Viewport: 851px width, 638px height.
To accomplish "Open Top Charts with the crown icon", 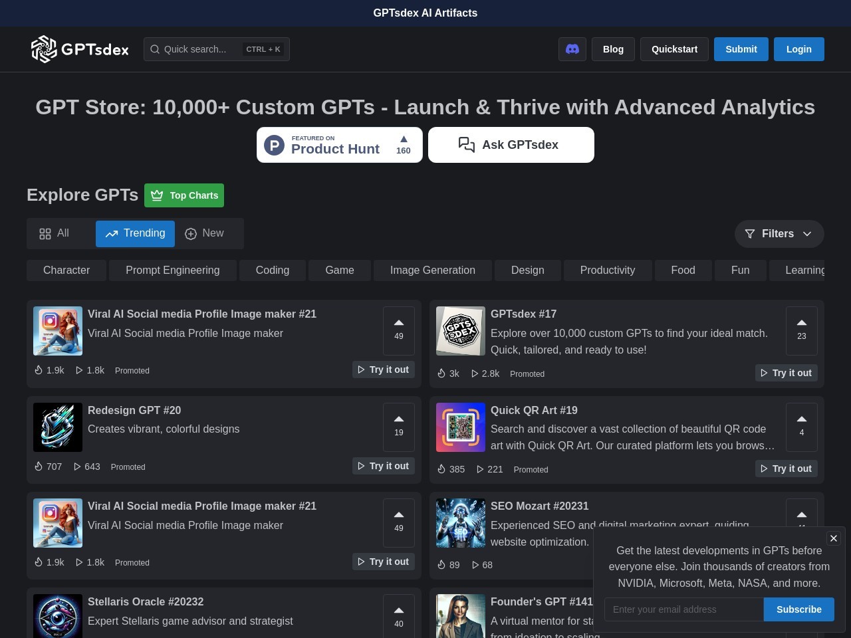I will 184,195.
